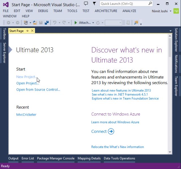Click the notifications filter flag icon
181x169 pixels.
(94, 4)
